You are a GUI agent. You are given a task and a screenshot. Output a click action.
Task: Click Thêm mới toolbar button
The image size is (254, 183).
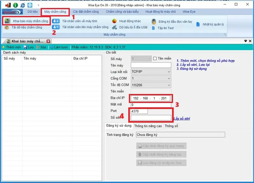pyautogui.click(x=11, y=47)
